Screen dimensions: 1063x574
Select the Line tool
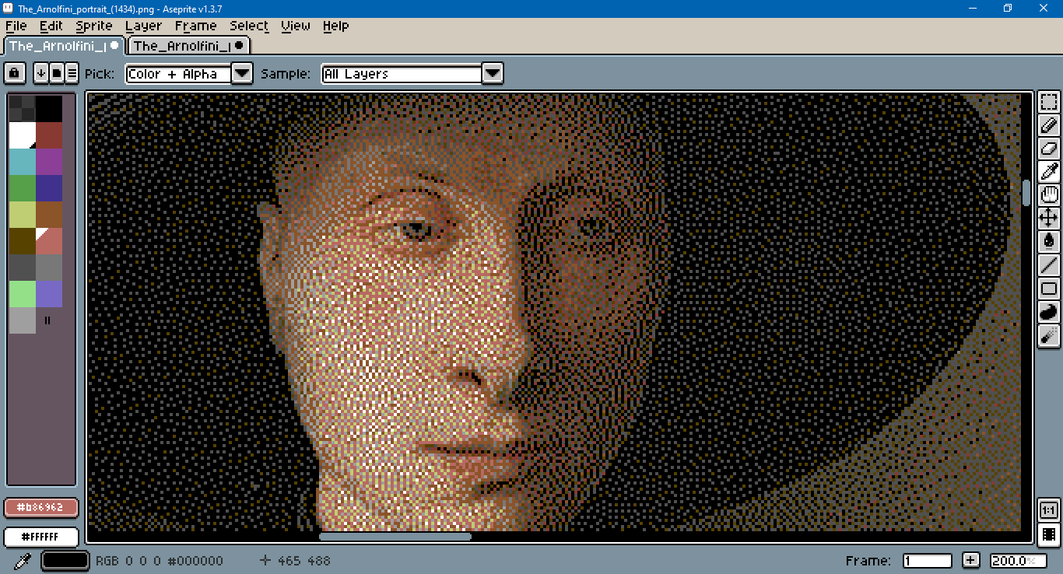point(1048,265)
